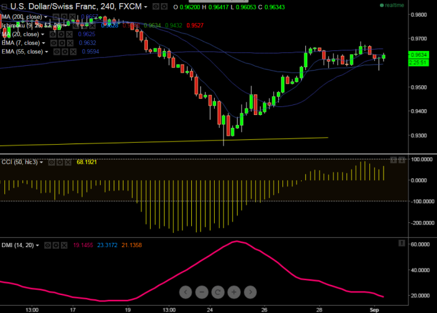Remove the CCI (50, hlc3) indicator
437x313 pixels.
(68, 162)
